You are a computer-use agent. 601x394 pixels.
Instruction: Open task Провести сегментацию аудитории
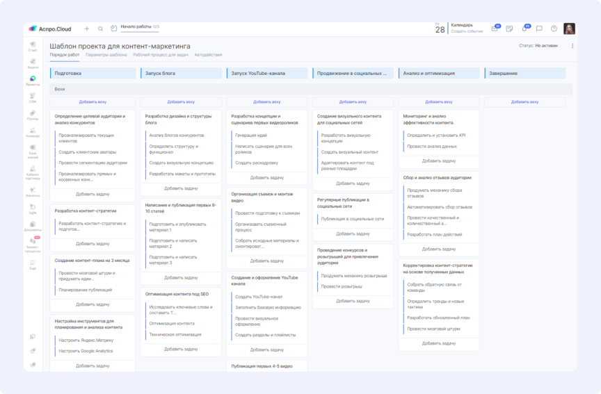(x=93, y=163)
